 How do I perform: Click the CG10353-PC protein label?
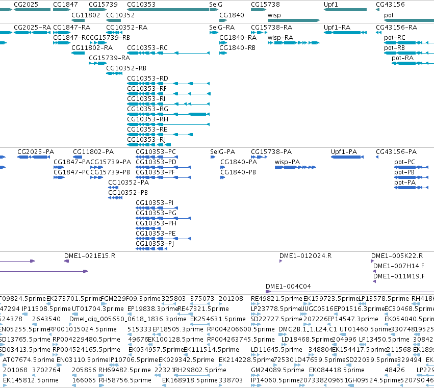[x=156, y=152]
